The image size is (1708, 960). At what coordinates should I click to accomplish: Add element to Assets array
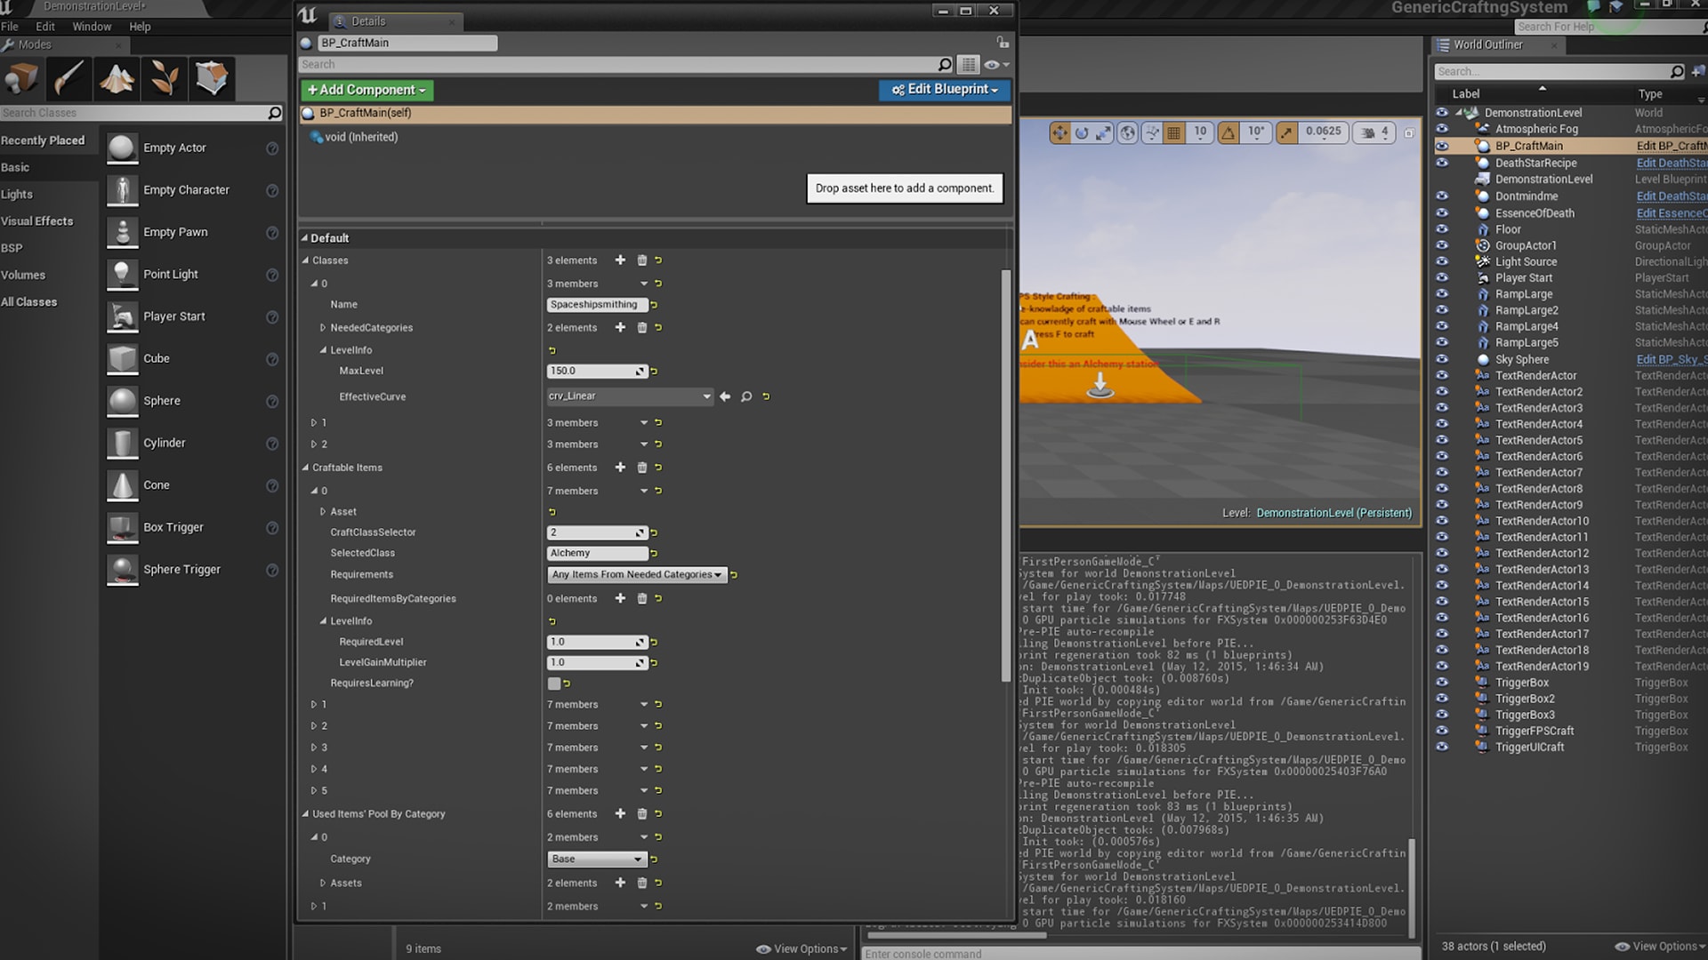pyautogui.click(x=620, y=884)
